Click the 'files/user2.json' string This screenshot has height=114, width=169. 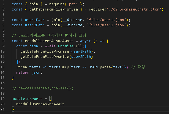[x=106, y=25]
